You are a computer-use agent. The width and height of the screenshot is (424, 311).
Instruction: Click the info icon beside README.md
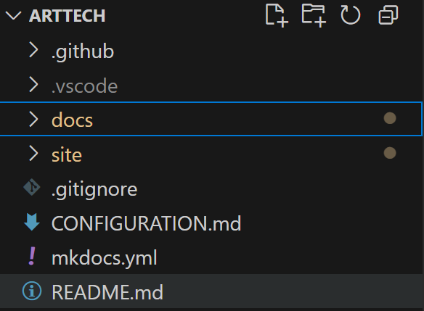[x=32, y=291]
